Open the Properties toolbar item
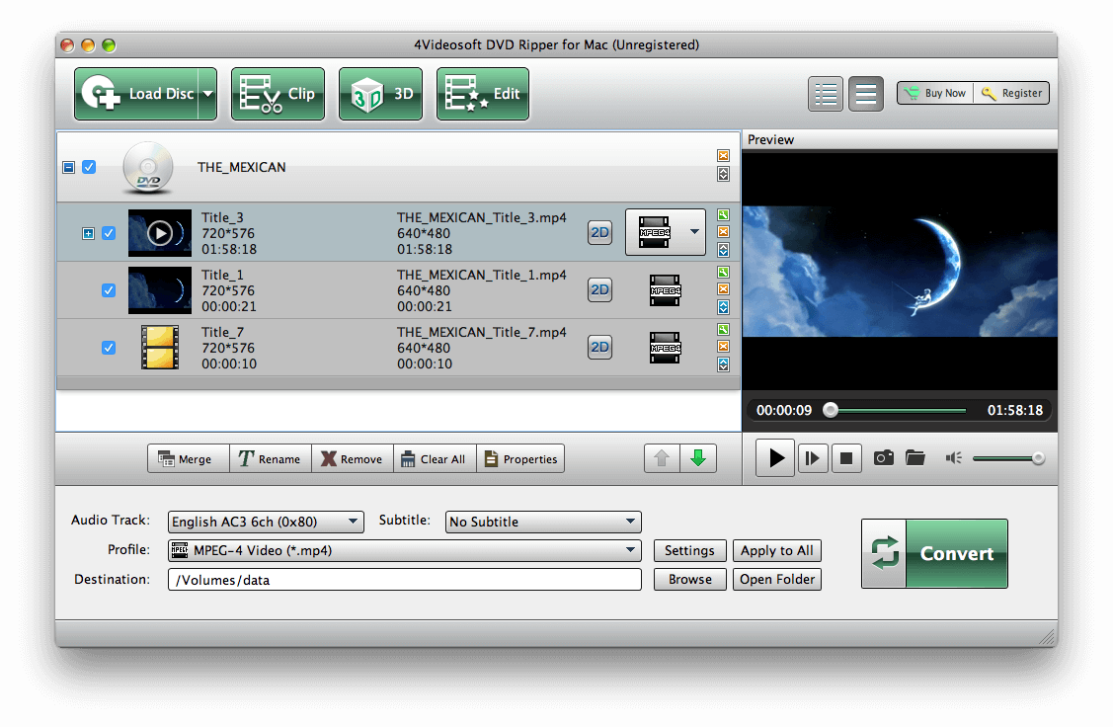1113x727 pixels. click(x=521, y=458)
